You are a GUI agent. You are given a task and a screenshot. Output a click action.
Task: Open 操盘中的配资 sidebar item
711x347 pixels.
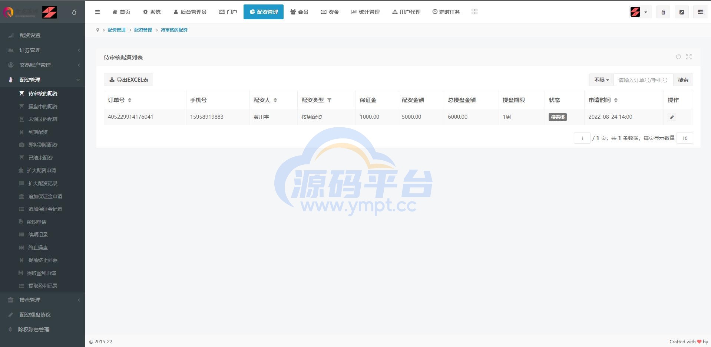[x=43, y=107]
